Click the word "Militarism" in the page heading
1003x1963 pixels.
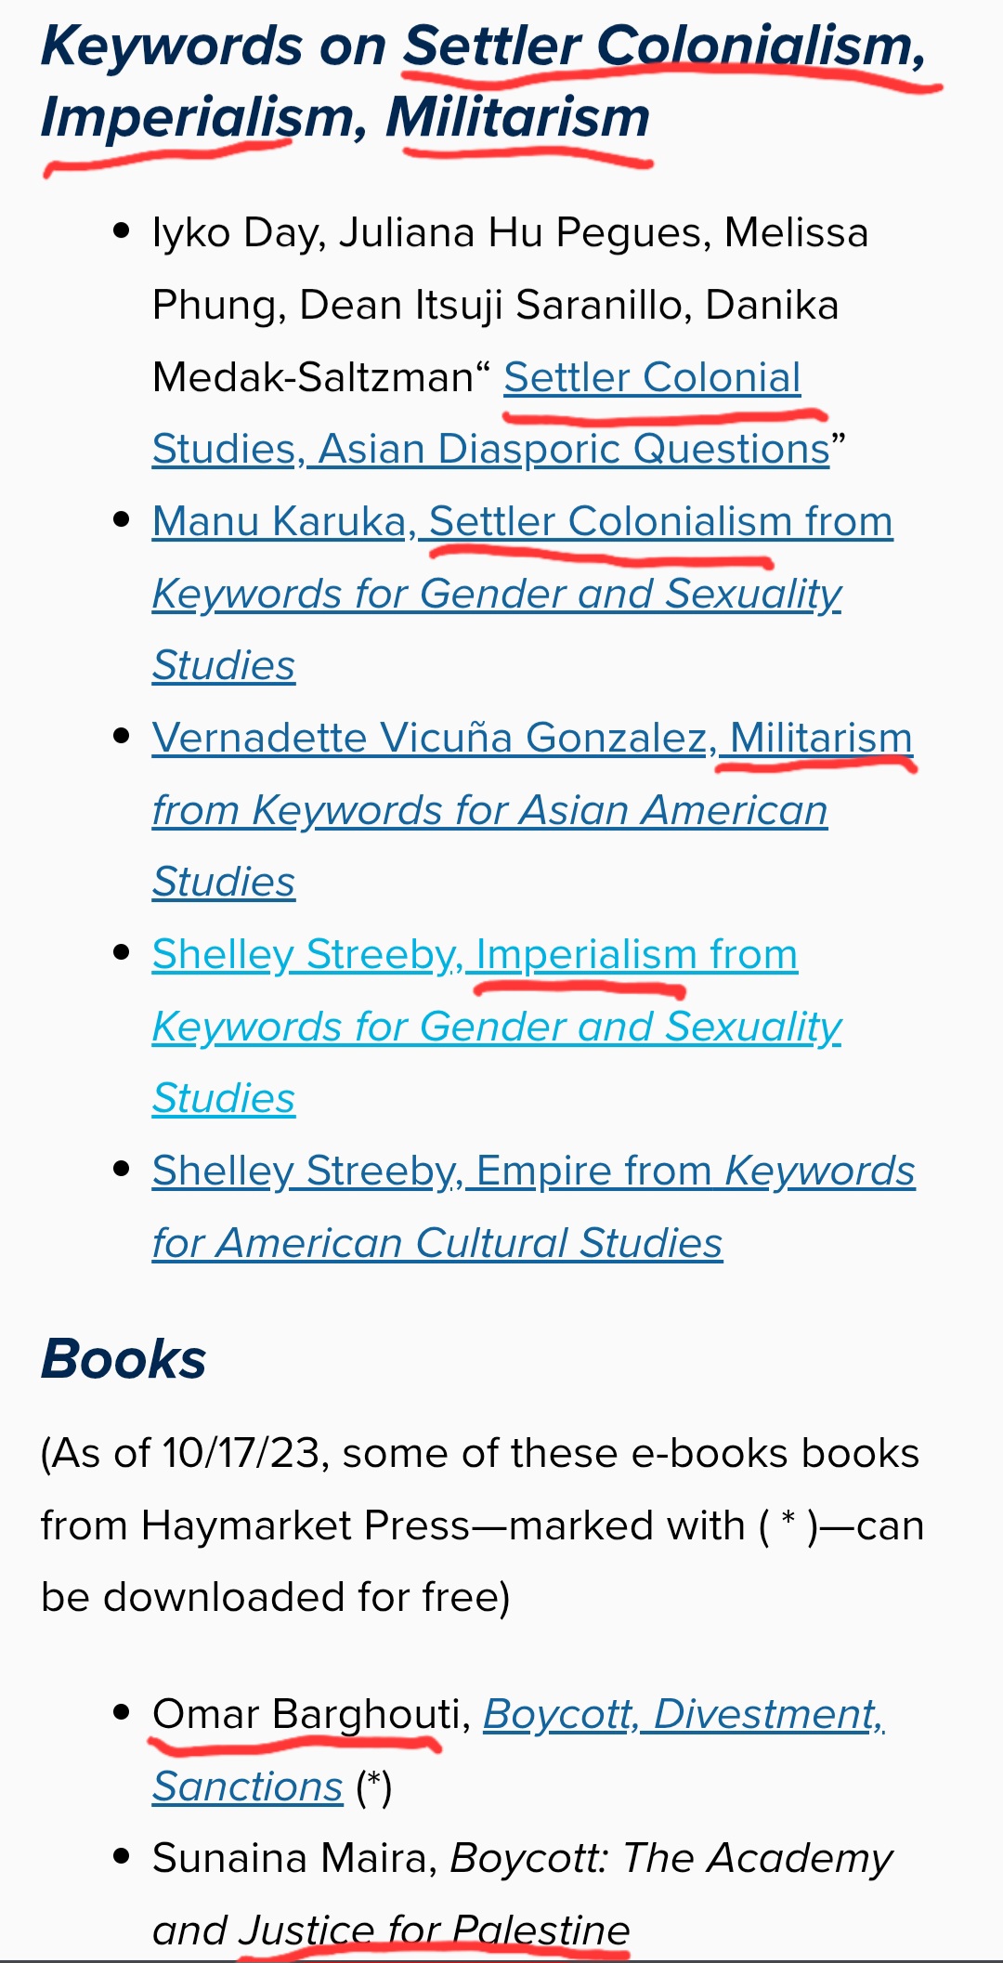click(517, 118)
